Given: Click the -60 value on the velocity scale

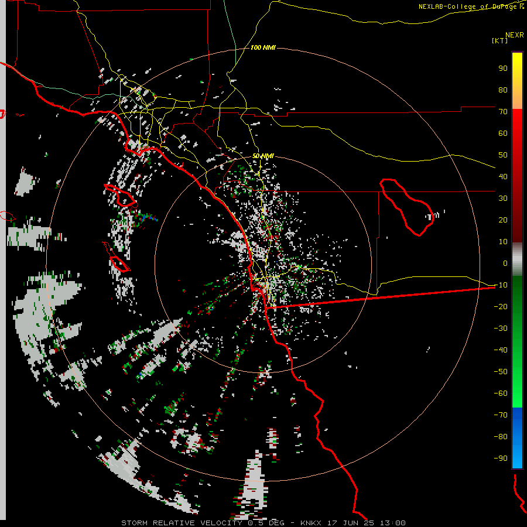Looking at the screenshot, I should point(501,393).
